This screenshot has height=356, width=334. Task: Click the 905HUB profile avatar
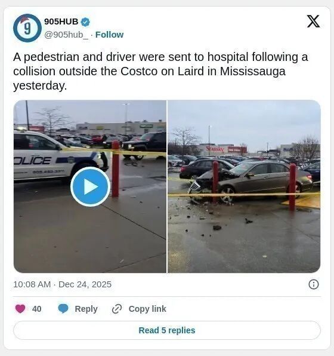point(27,28)
